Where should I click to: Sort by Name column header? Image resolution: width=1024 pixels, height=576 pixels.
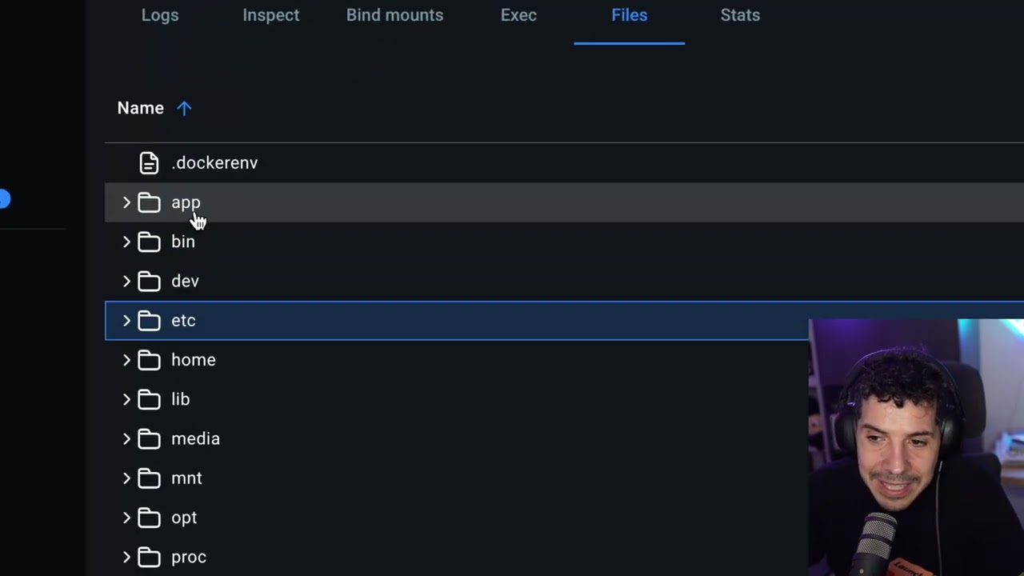coord(141,108)
